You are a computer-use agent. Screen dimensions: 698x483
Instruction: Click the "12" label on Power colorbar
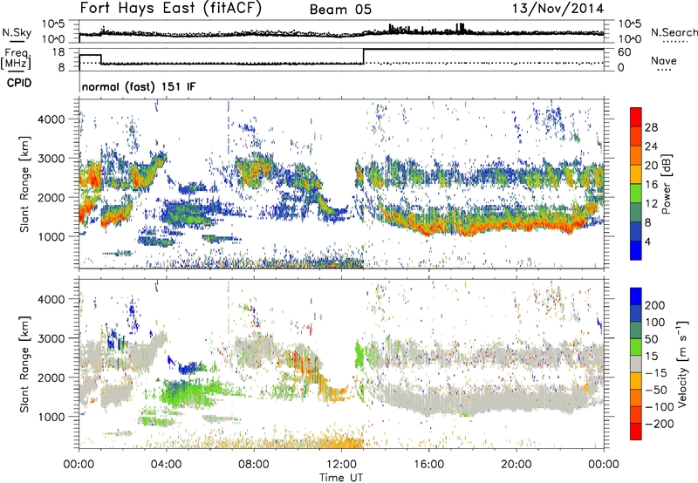(651, 203)
